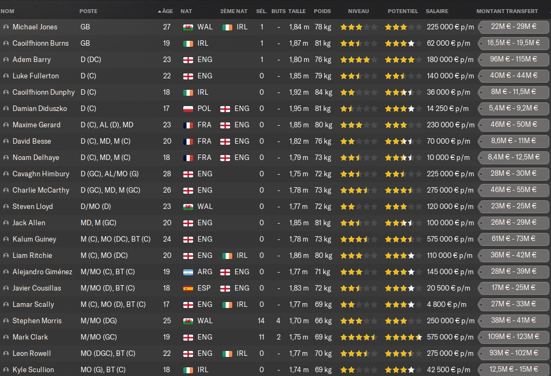This screenshot has height=376, width=551.
Task: Click the player icon beside Maxime Gerard
Action: [5, 125]
